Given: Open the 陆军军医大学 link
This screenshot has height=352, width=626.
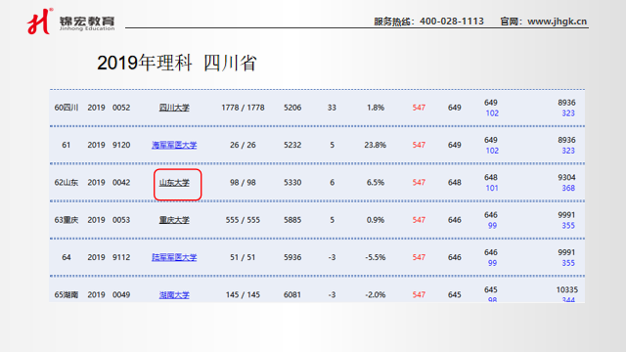Looking at the screenshot, I should point(174,257).
